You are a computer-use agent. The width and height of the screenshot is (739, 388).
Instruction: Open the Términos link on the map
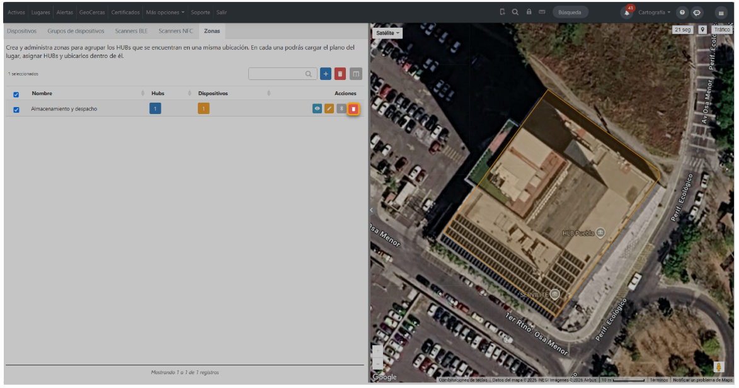click(659, 380)
